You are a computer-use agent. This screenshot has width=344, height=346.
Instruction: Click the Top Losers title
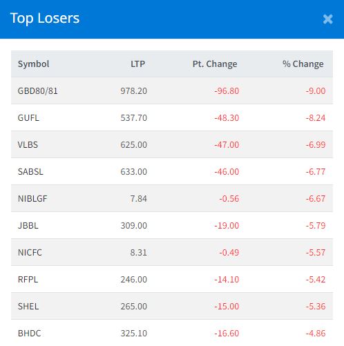coord(45,19)
